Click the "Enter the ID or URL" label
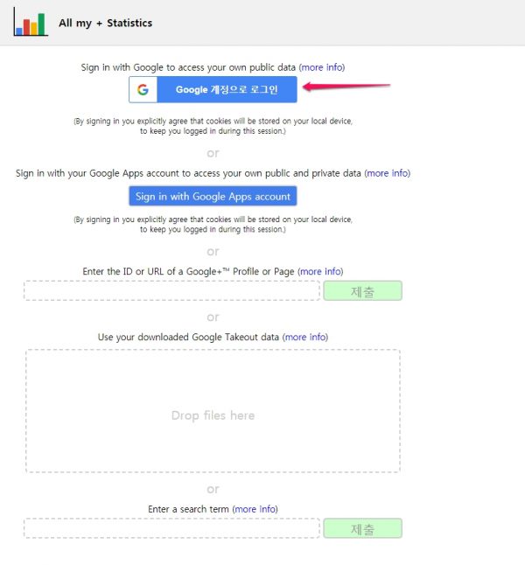525x565 pixels. coord(189,271)
